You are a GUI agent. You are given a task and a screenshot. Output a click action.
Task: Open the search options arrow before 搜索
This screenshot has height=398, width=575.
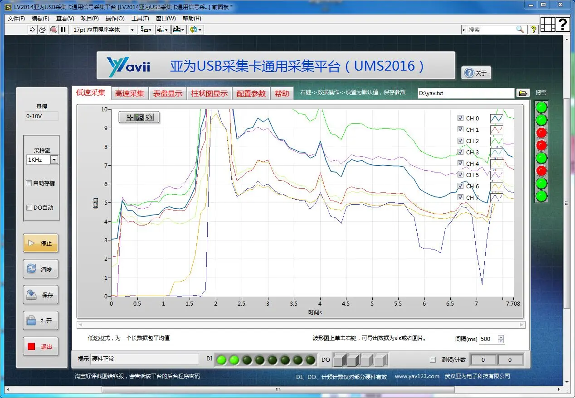coord(464,29)
